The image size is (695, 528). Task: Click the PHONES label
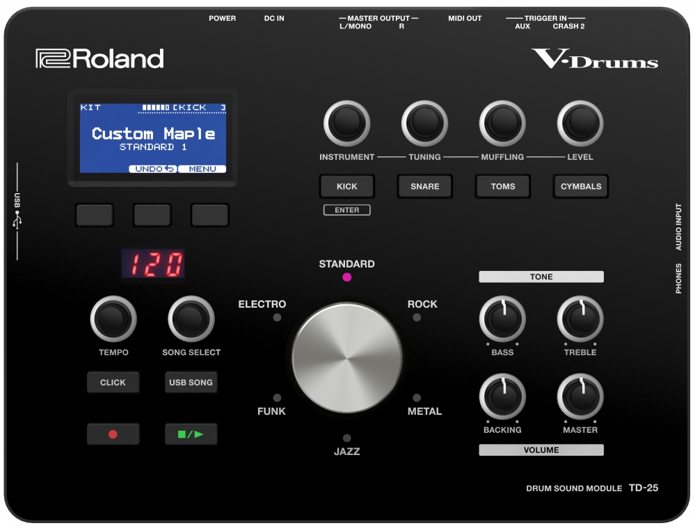[x=678, y=279]
